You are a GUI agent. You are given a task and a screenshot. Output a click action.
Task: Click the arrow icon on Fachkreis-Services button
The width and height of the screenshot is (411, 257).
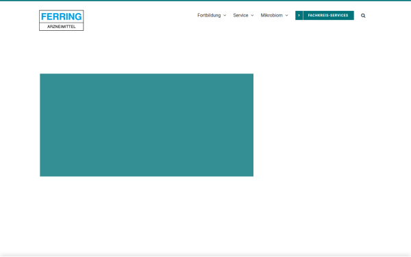click(299, 16)
